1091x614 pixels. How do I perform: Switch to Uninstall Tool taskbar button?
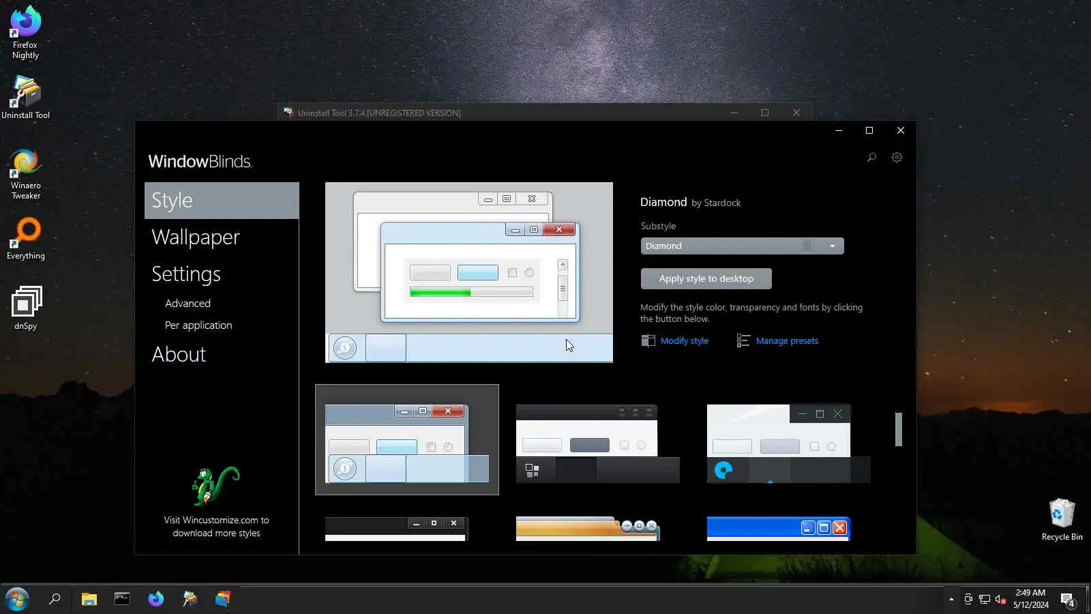(190, 599)
